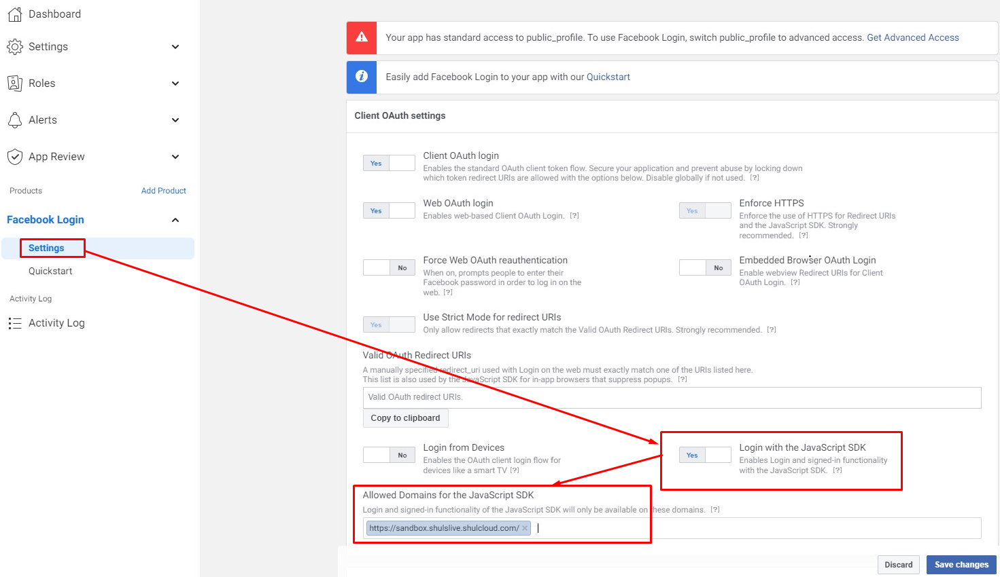This screenshot has width=1000, height=577.
Task: Click the Get Advanced Access link
Action: (x=913, y=38)
